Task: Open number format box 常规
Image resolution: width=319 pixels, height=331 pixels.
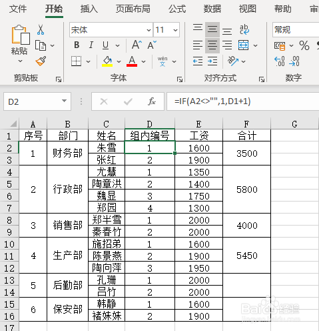Action: (296, 29)
